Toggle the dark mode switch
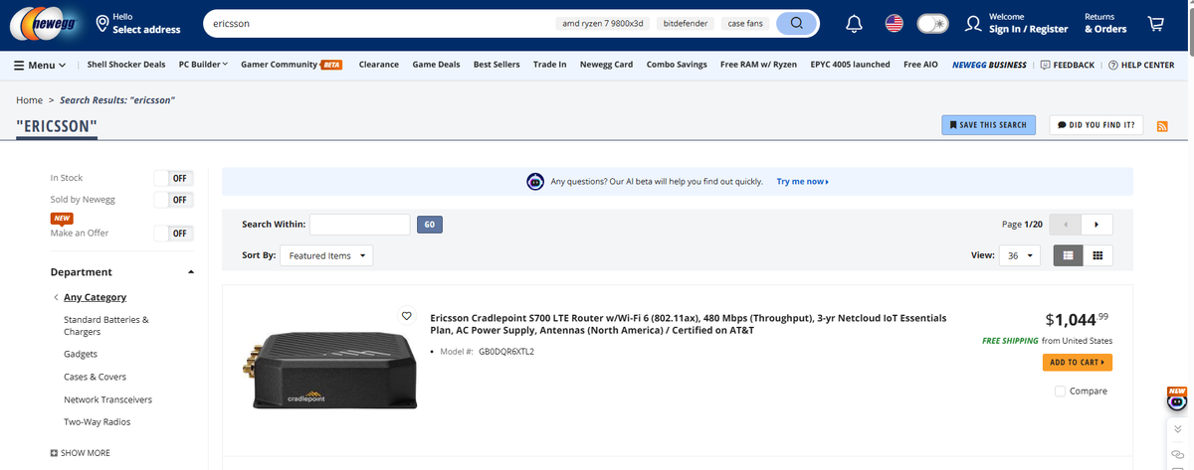Screen dimensions: 1194x470 (x=931, y=23)
